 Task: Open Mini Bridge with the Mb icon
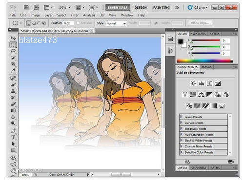pos(36,7)
